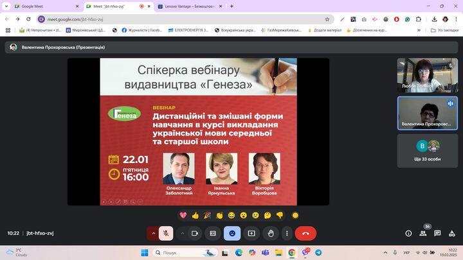Open the Усі закладки folder
The width and height of the screenshot is (463, 260).
(445, 30)
